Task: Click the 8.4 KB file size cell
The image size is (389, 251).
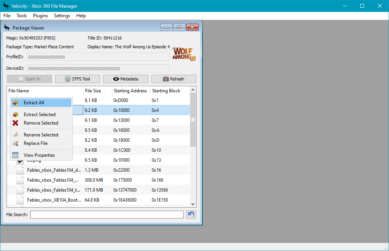Action: [91, 150]
